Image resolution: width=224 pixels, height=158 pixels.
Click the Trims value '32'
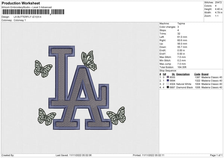(179, 34)
